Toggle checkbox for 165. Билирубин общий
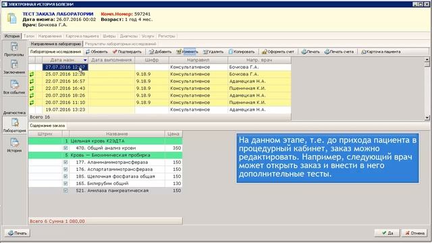The width and height of the screenshot is (432, 243). (x=65, y=184)
